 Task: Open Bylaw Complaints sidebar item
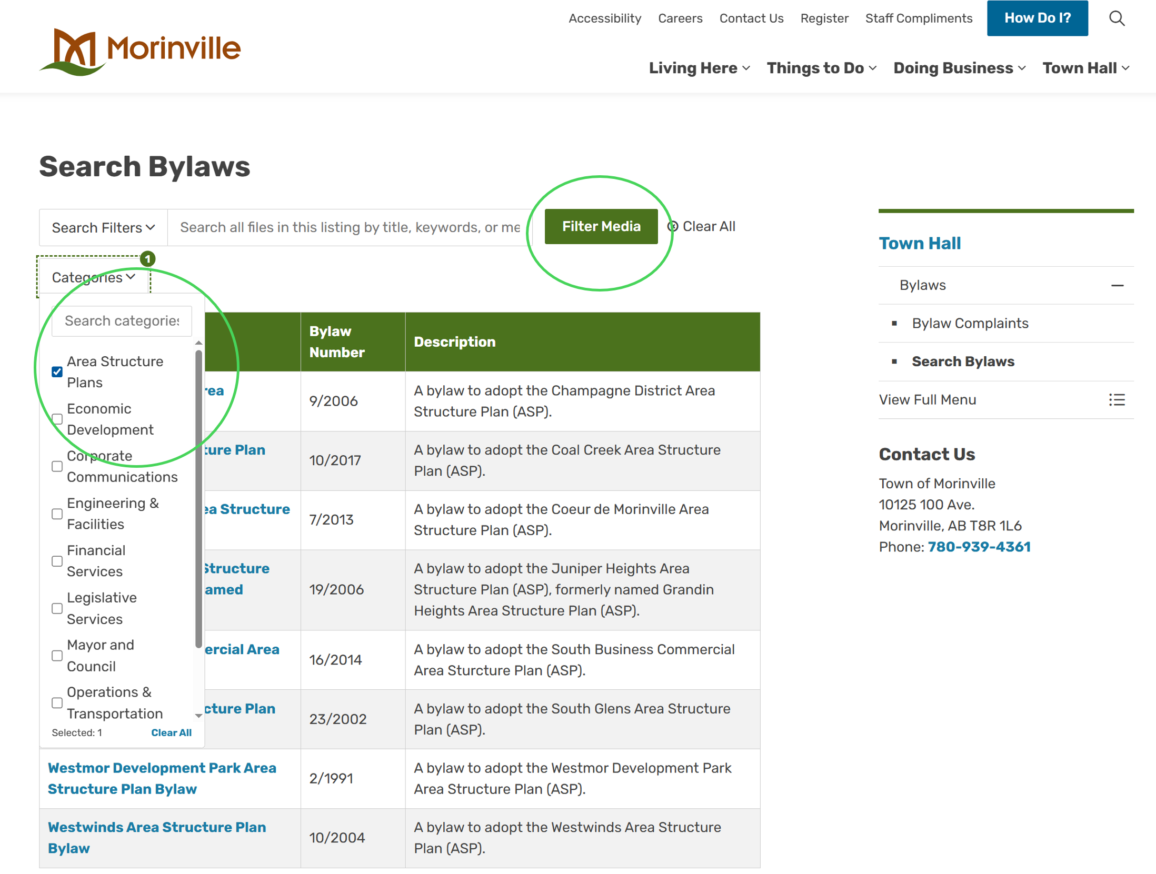970,324
